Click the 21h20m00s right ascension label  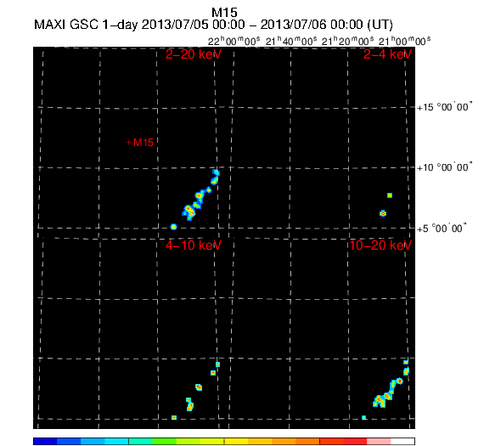[347, 41]
